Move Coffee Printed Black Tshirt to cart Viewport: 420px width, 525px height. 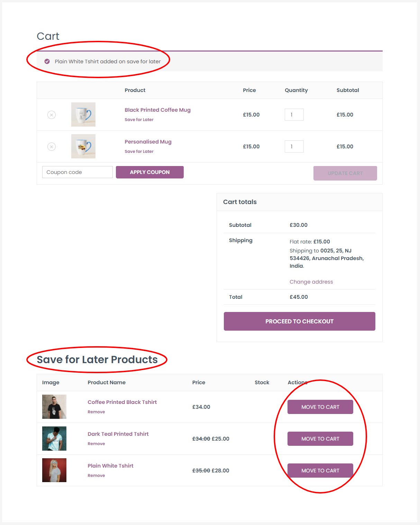point(320,407)
